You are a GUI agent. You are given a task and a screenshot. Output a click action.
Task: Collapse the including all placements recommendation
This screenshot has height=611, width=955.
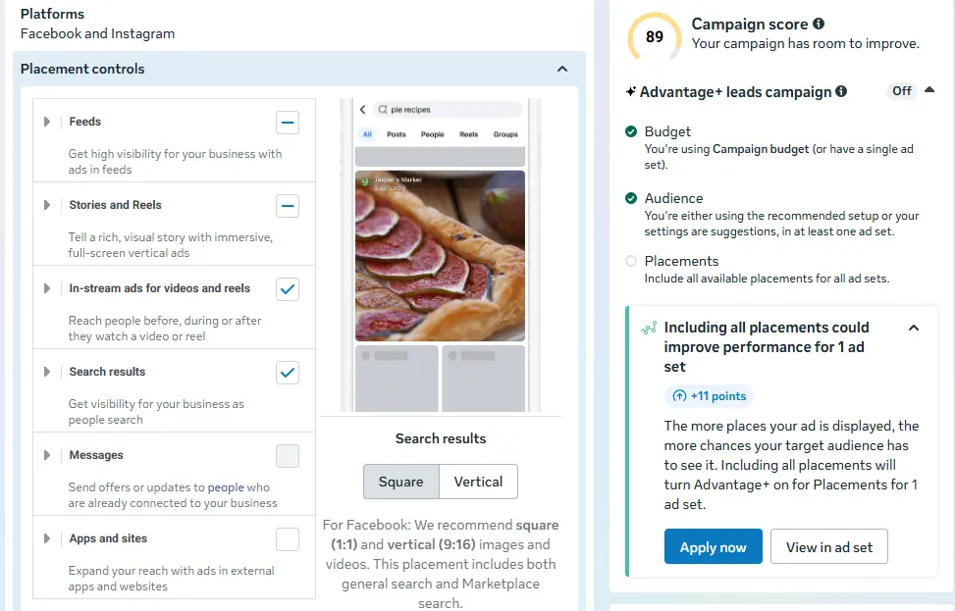913,328
